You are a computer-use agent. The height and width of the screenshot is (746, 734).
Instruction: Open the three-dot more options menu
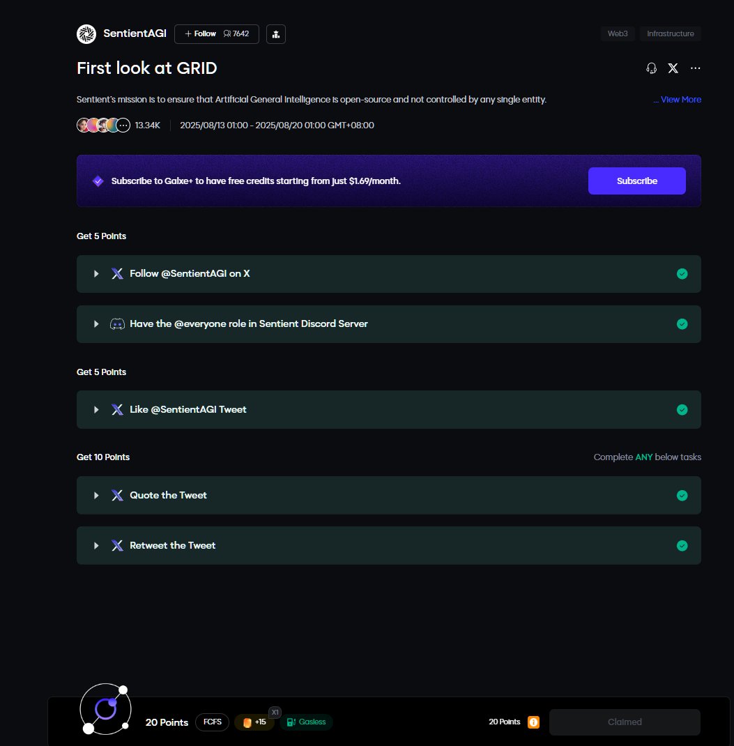tap(695, 68)
